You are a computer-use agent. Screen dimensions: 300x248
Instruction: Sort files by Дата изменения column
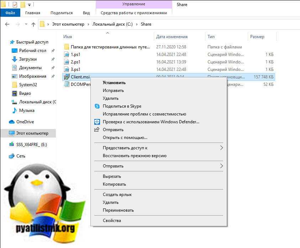tap(172, 37)
